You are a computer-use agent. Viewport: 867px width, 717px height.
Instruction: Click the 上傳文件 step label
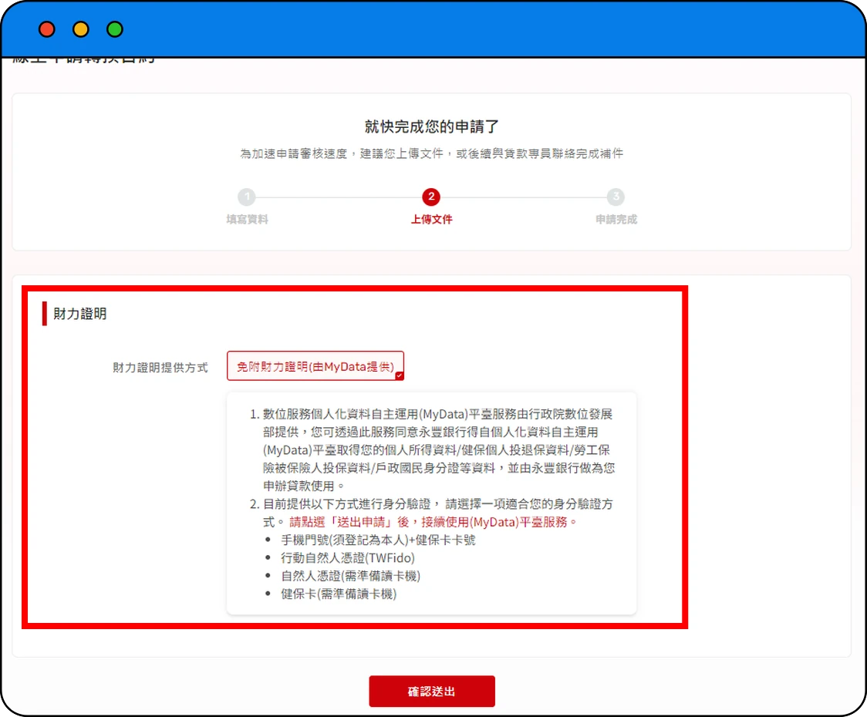pyautogui.click(x=432, y=220)
